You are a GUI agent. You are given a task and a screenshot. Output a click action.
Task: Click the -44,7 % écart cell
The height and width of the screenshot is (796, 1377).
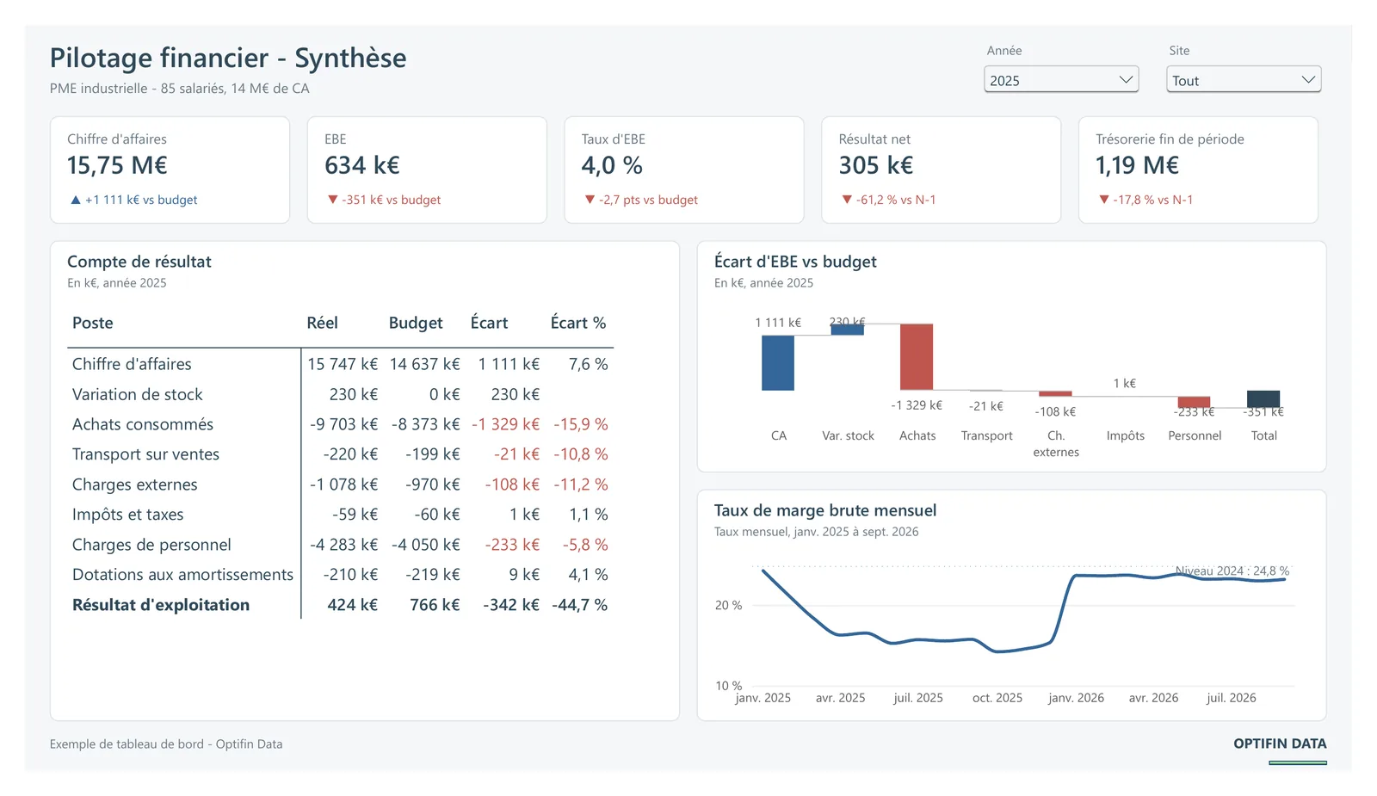coord(580,605)
